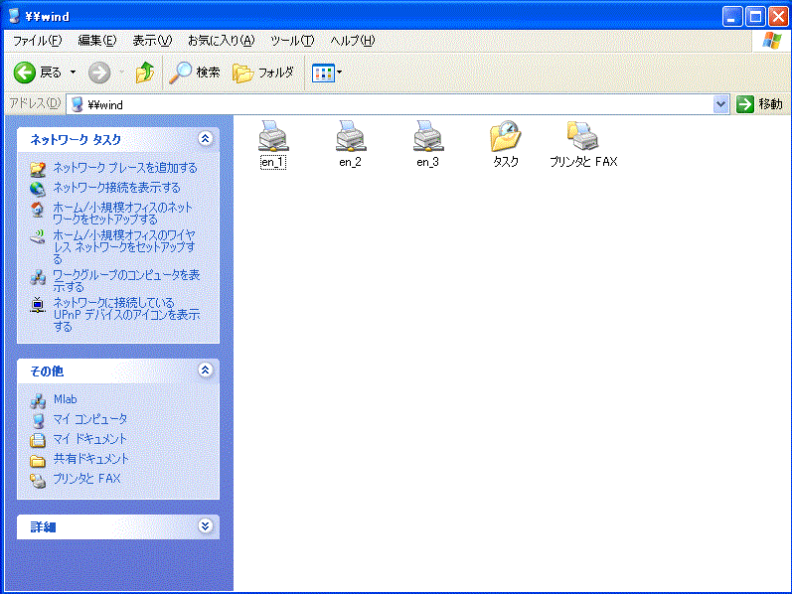Minimize the ¥¥wind window
This screenshot has width=792, height=594.
coord(732,17)
